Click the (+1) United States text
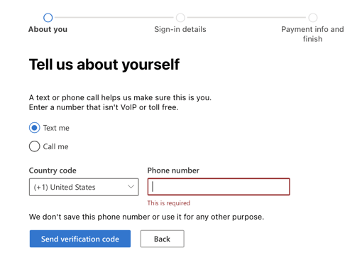The image size is (362, 270). click(65, 187)
